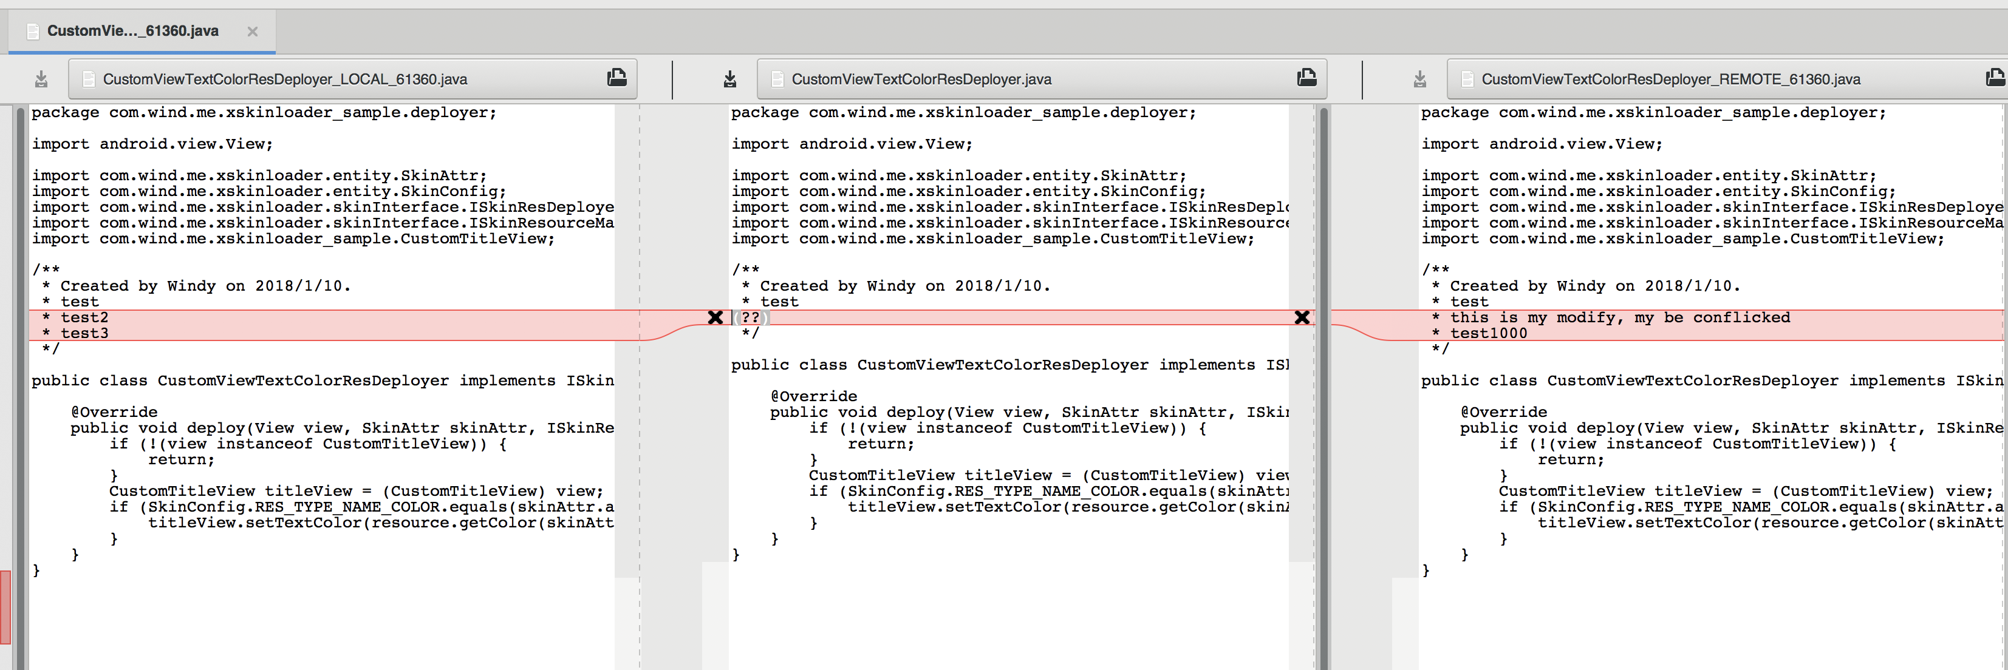This screenshot has height=670, width=2008.
Task: Open file browser icon in middle file chooser
Action: pos(1306,78)
